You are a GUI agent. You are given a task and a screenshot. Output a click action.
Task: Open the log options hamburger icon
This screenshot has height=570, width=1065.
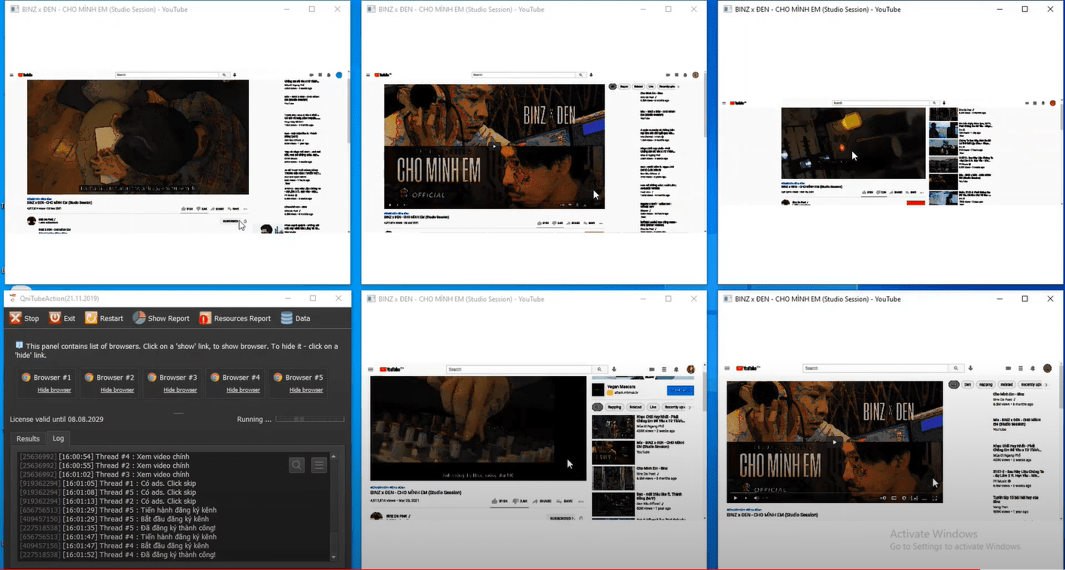(319, 465)
